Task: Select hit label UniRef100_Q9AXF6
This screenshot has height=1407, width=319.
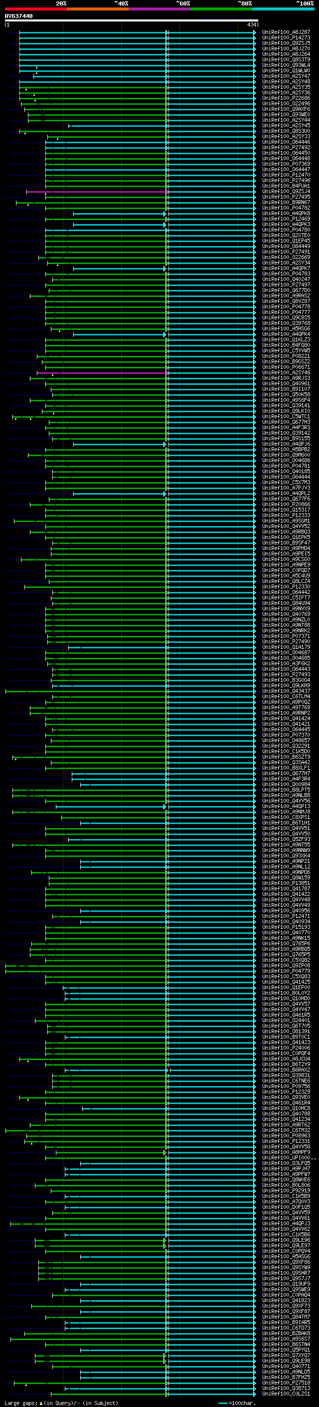Action: tap(286, 109)
